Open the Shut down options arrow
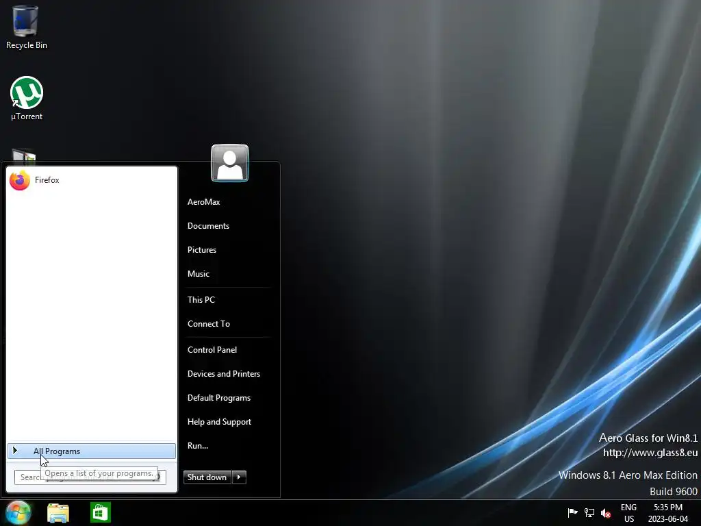Image resolution: width=701 pixels, height=526 pixels. (x=239, y=477)
